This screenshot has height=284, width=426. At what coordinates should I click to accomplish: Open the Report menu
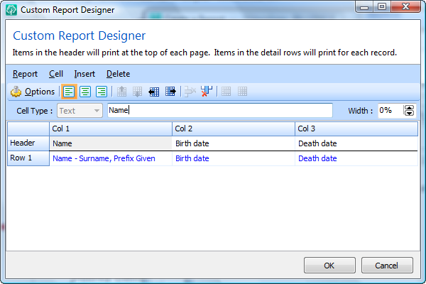pyautogui.click(x=25, y=74)
